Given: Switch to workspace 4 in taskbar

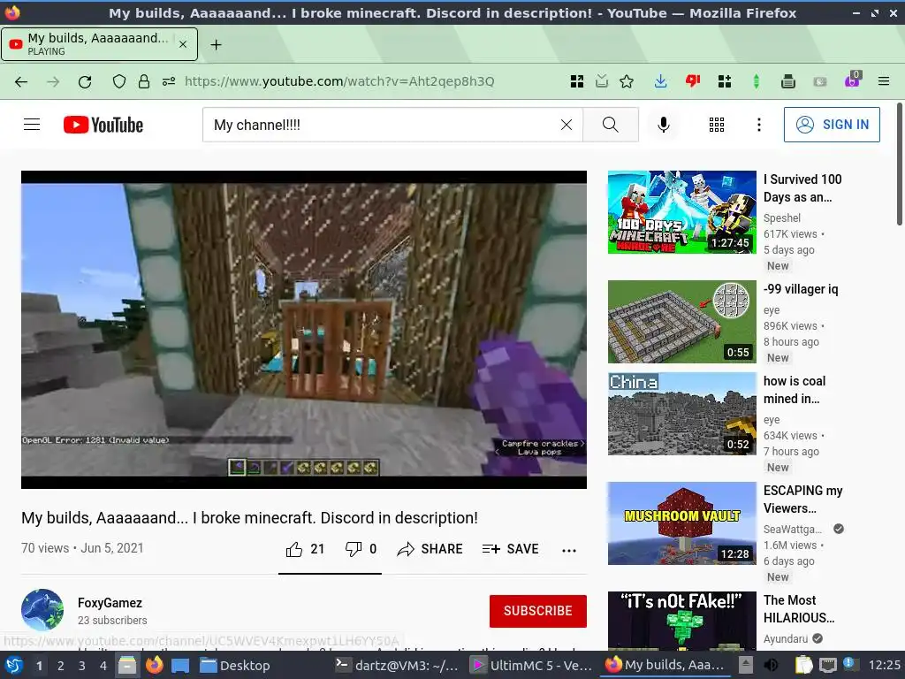Looking at the screenshot, I should click(x=103, y=666).
